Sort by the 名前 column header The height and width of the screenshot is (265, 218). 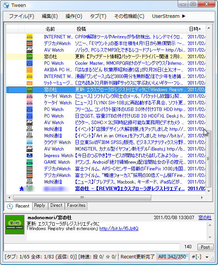59,29
